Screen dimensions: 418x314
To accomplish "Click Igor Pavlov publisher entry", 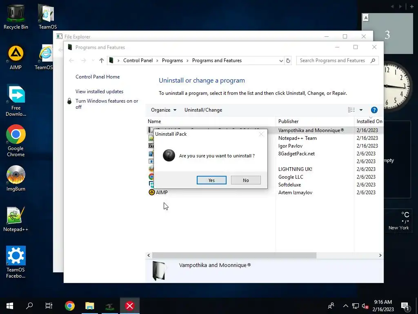I will point(290,146).
